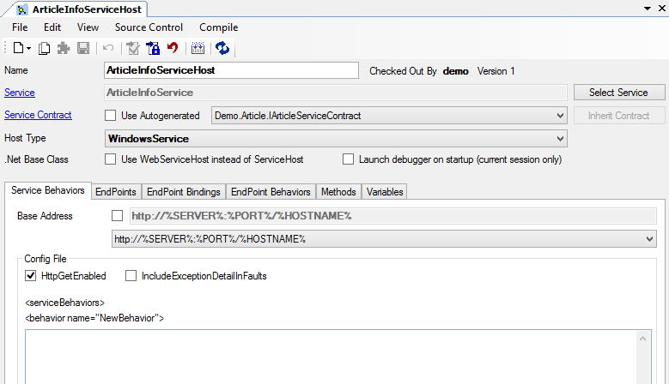Screen dimensions: 669x384
Task: Click the red undo checkout arrow
Action: (x=173, y=49)
